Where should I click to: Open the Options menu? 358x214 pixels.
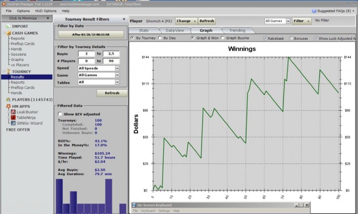(24, 11)
